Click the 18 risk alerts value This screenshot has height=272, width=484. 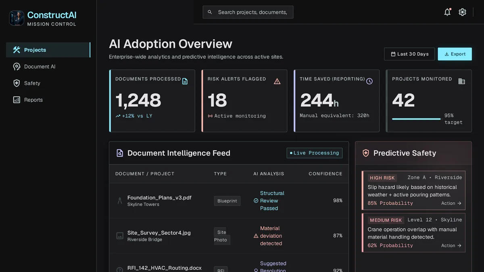217,100
